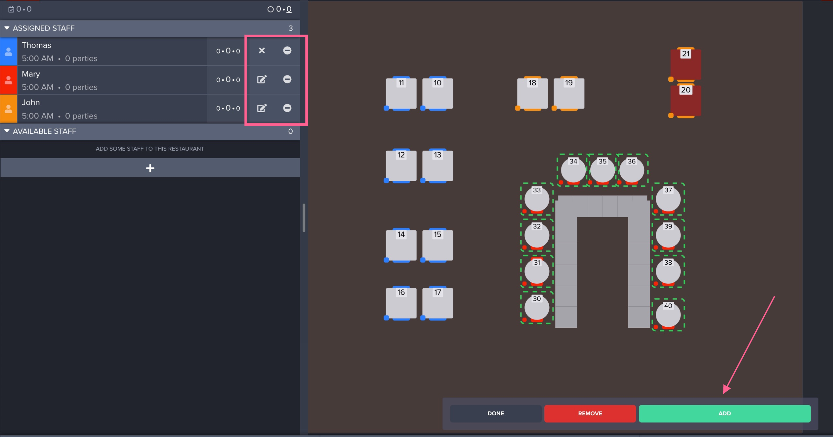
Task: Click the staff list vertical scrollbar
Action: [304, 218]
